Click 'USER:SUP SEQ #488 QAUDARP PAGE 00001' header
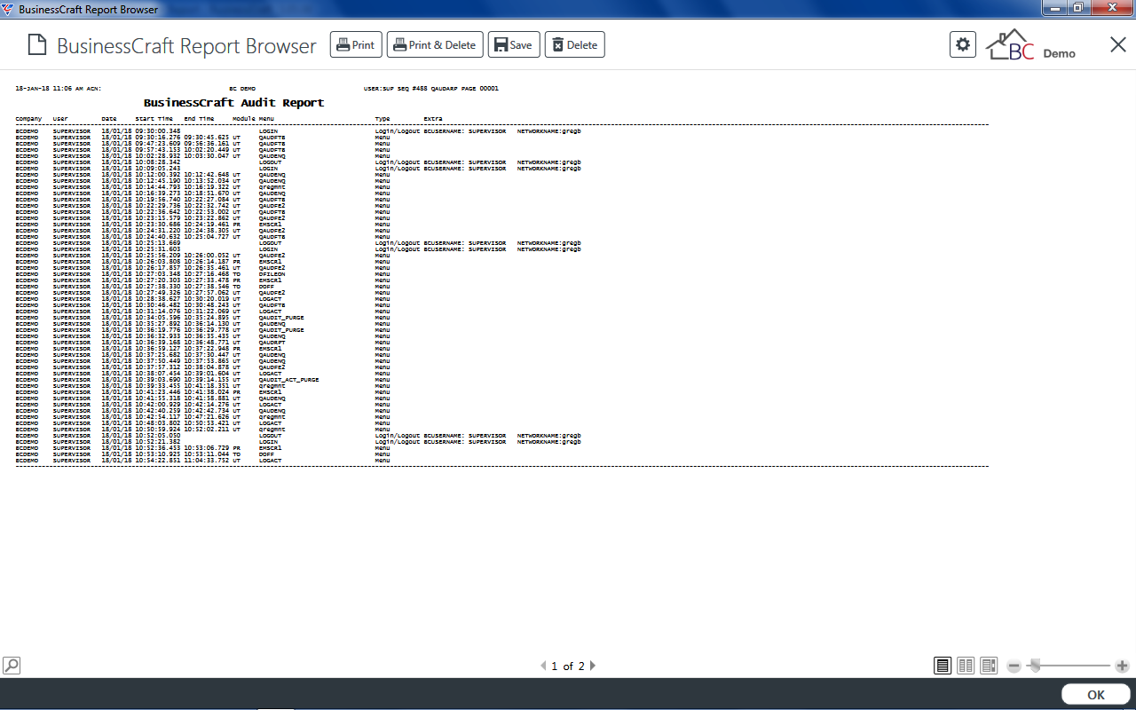This screenshot has height=710, width=1136. tap(431, 89)
